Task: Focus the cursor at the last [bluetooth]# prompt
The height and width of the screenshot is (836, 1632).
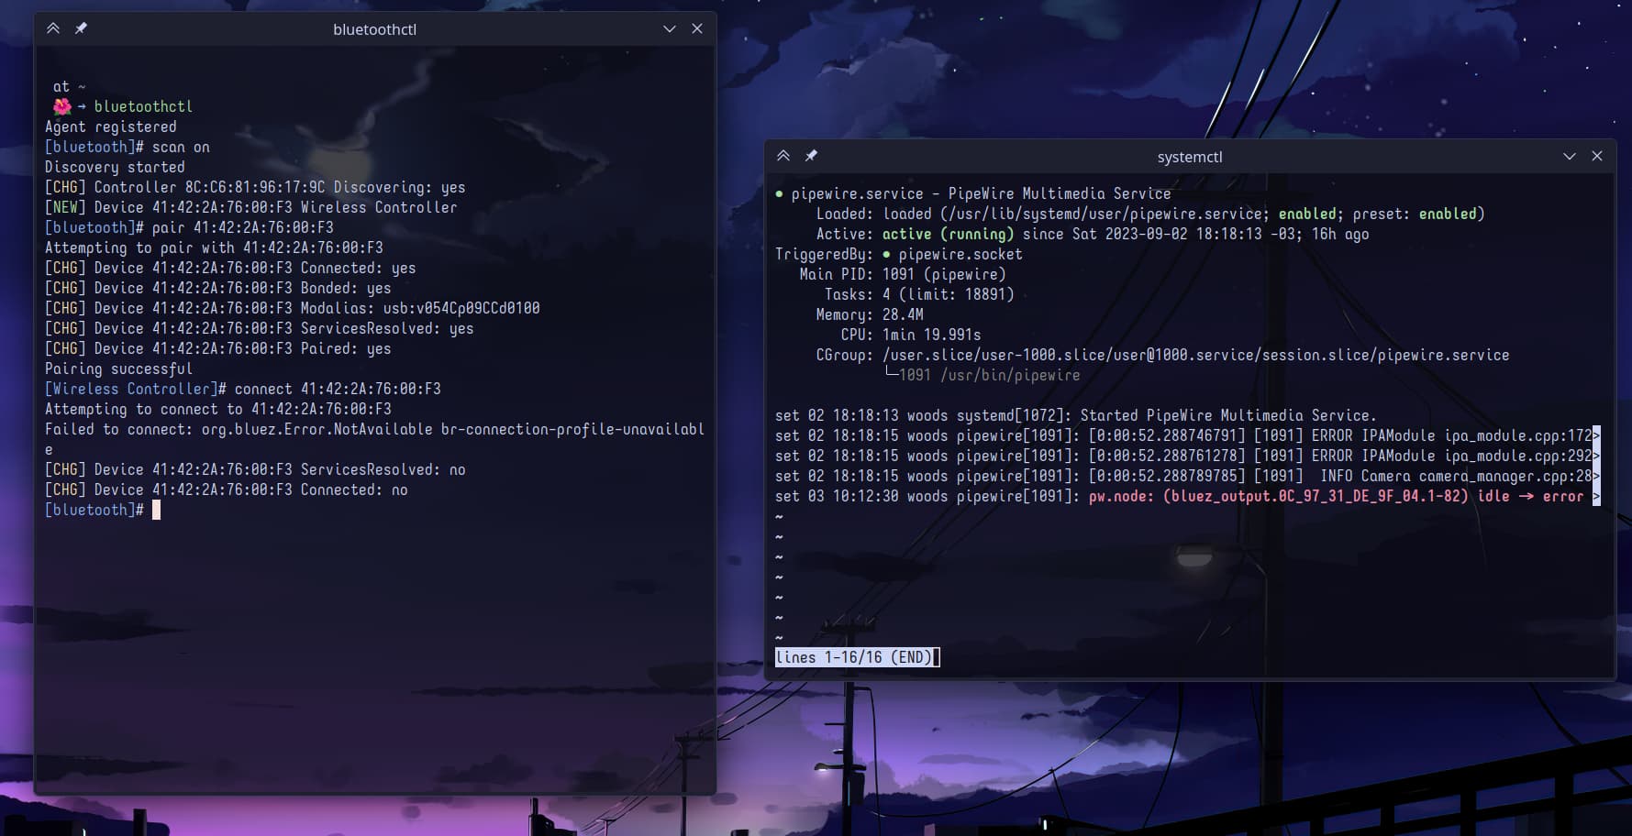Action: click(156, 510)
